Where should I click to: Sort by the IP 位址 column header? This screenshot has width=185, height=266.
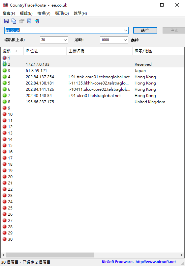click(x=45, y=51)
